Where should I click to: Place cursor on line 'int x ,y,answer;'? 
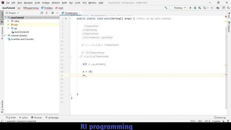(x=94, y=64)
